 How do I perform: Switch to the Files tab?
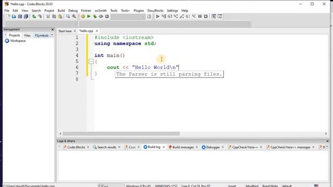28,35
